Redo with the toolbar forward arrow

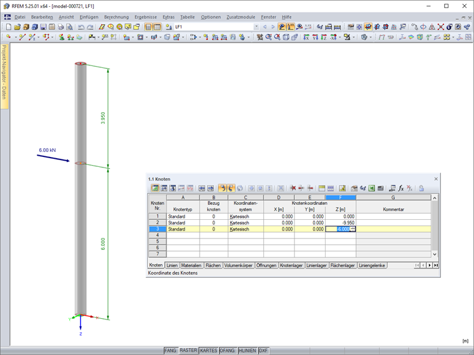point(90,27)
